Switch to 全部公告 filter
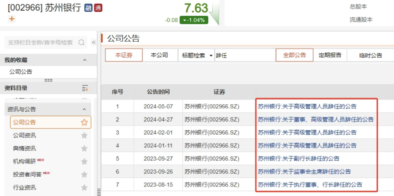This screenshot has width=394, height=196. pos(294,55)
